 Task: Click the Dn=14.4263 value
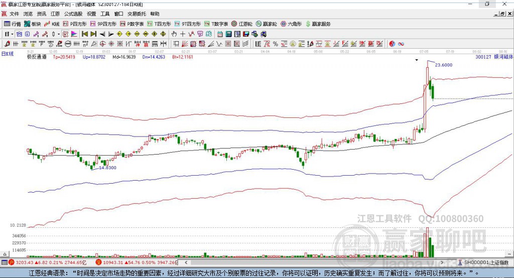point(154,57)
